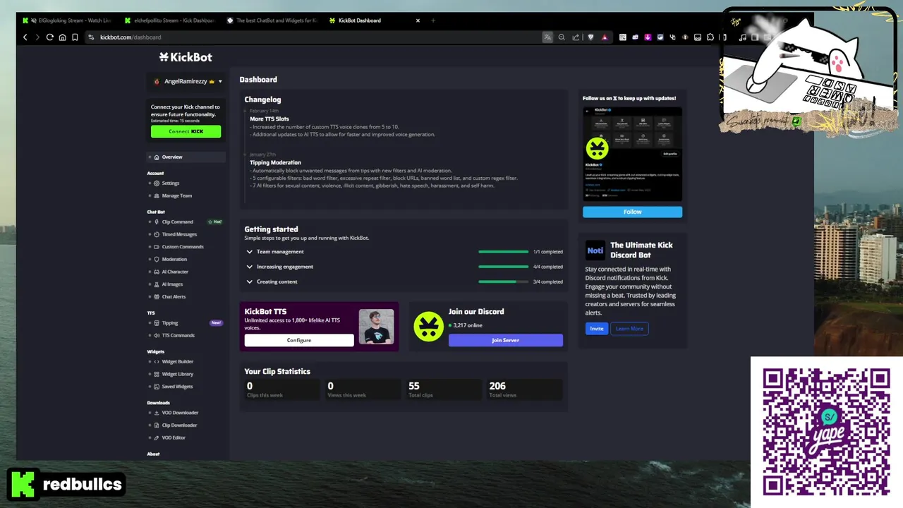Screen dimensions: 903x508
Task: Click the browser forward arrow
Action: (x=37, y=37)
